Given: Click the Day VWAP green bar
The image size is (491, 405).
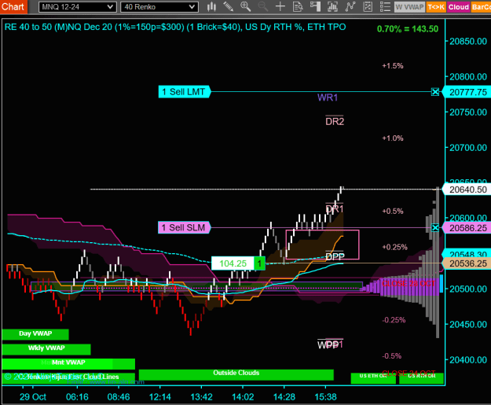Looking at the screenshot, I should (x=35, y=334).
